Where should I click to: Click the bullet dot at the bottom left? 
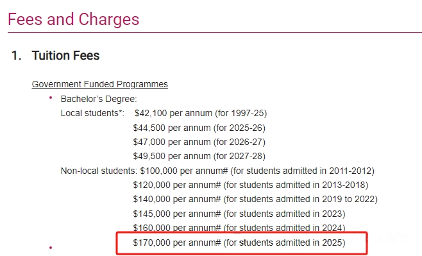tap(51, 248)
